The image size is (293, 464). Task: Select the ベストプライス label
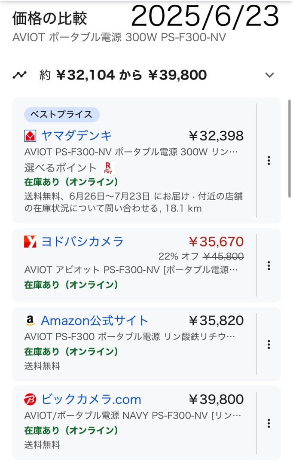pyautogui.click(x=61, y=114)
